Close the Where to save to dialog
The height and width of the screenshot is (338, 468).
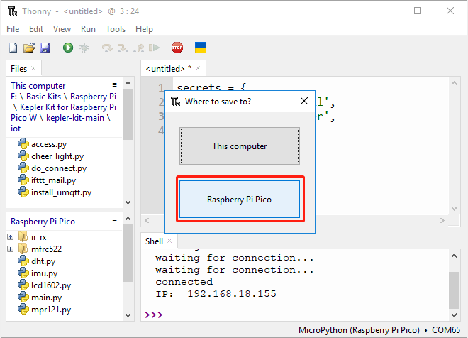coord(304,101)
